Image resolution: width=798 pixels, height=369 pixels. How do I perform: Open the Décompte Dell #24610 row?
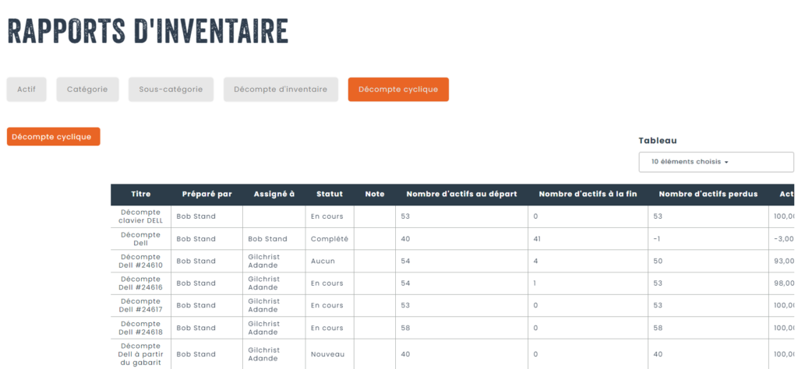[141, 261]
